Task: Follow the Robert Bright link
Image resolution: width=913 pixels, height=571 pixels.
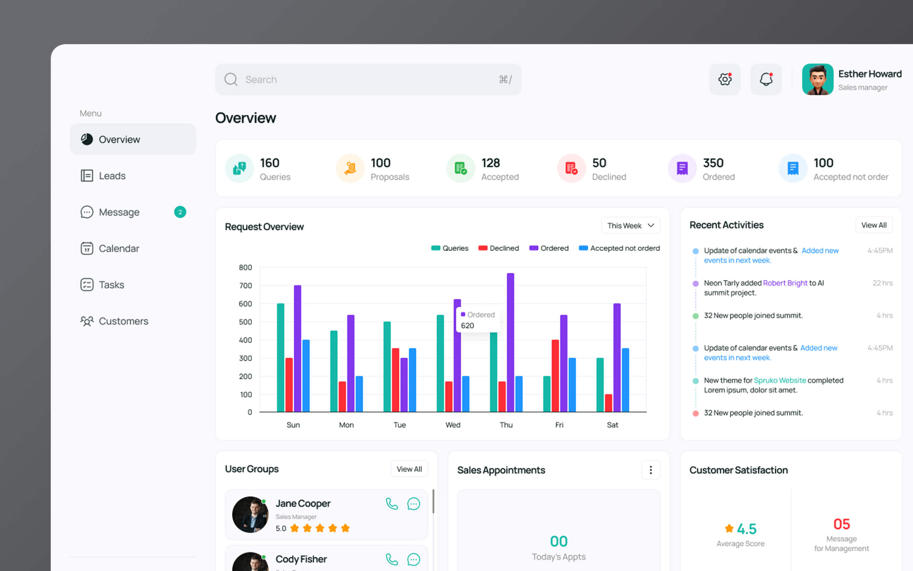Action: [x=785, y=283]
